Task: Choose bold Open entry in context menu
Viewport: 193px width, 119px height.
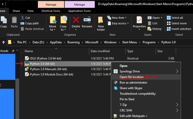Action: click(x=146, y=66)
